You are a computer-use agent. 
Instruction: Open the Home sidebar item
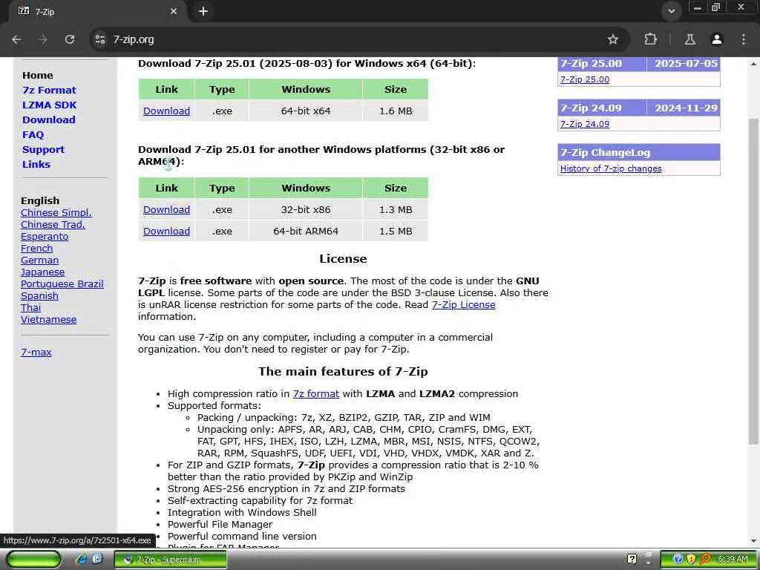[38, 75]
